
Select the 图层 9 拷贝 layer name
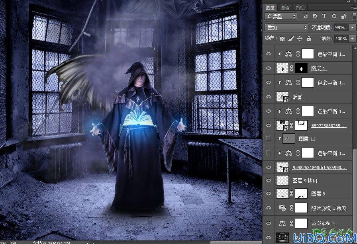pyautogui.click(x=305, y=181)
